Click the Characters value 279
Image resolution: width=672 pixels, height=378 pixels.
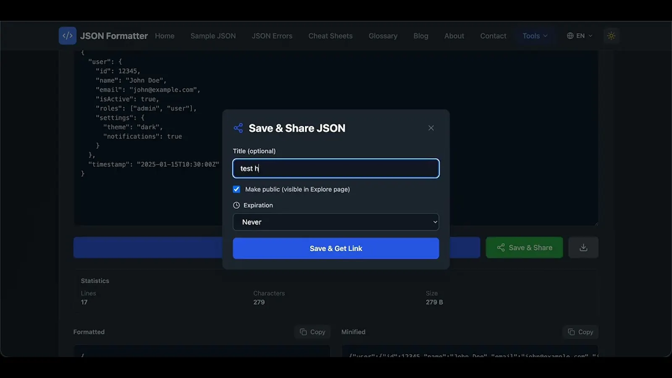[x=259, y=302]
